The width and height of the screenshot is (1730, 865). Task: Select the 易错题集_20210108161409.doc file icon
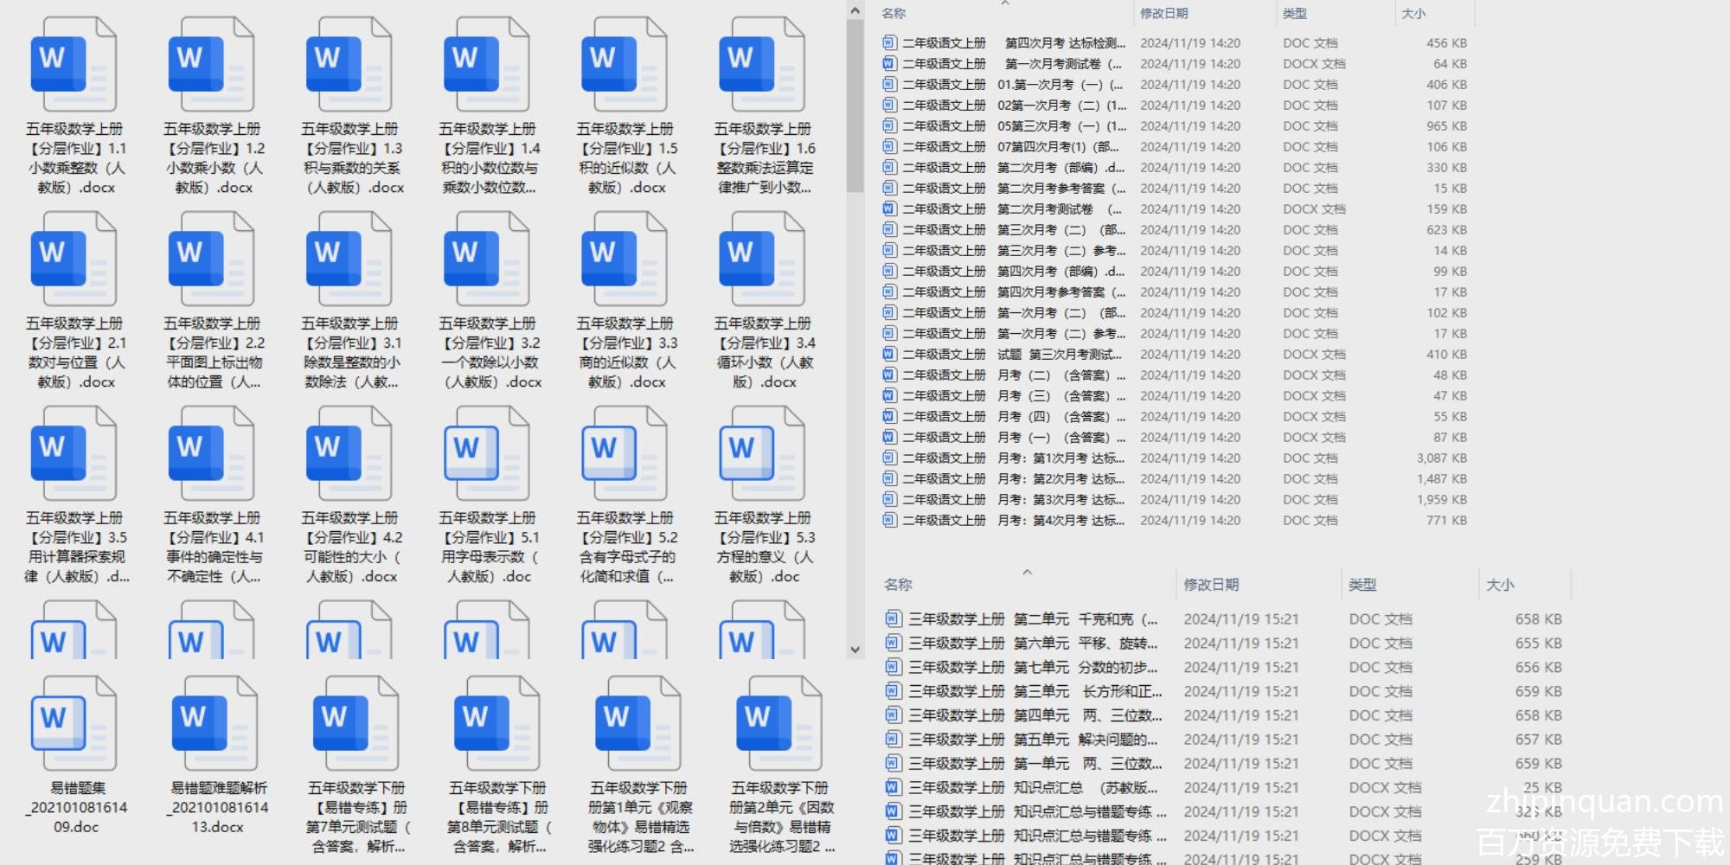tap(74, 723)
